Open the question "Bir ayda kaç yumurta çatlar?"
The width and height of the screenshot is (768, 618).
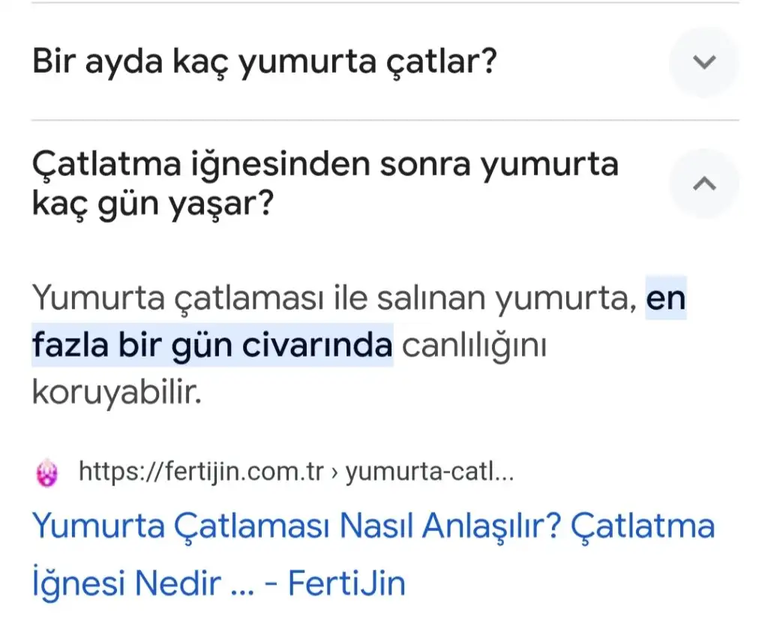coord(264,62)
